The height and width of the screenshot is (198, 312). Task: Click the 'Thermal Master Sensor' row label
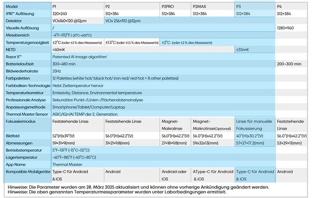pyautogui.click(x=27, y=114)
